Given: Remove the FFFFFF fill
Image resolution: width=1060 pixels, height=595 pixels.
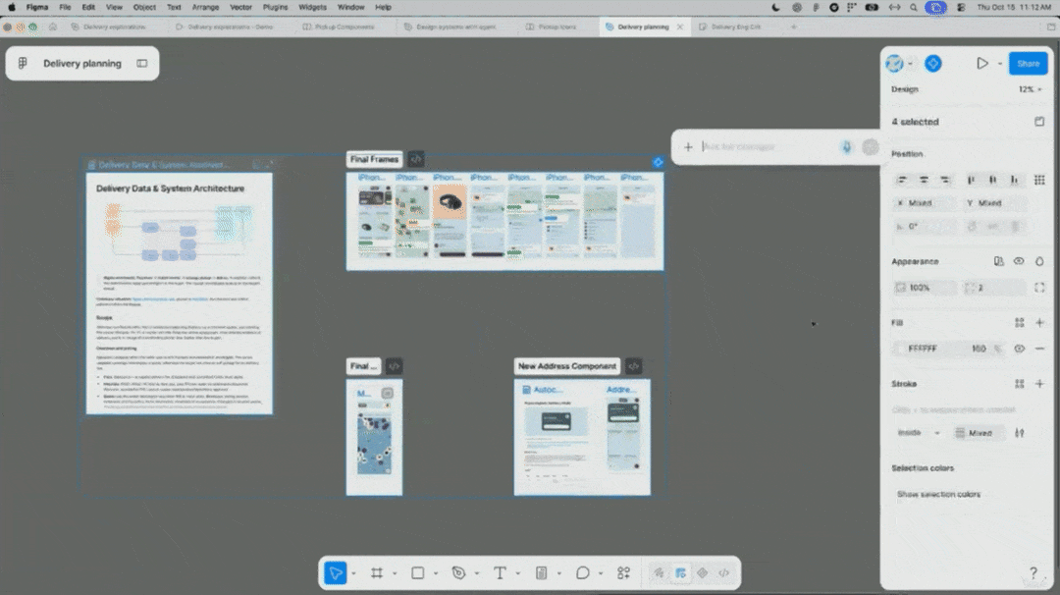Looking at the screenshot, I should (1039, 349).
